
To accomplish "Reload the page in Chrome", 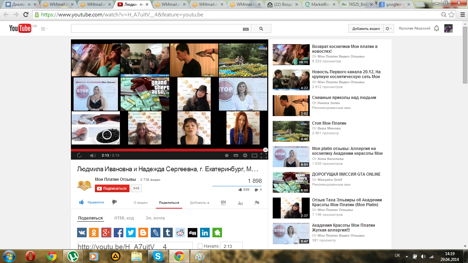I will [x=26, y=15].
